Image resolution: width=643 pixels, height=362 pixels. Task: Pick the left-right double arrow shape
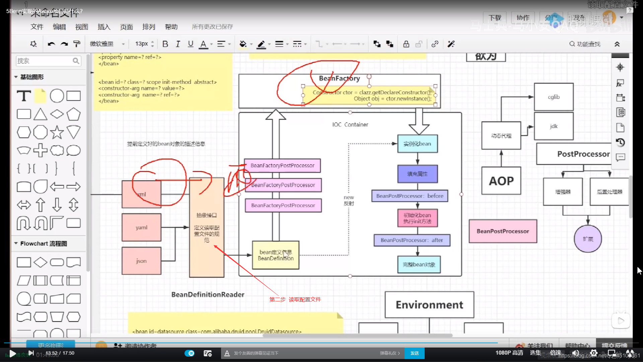24,205
